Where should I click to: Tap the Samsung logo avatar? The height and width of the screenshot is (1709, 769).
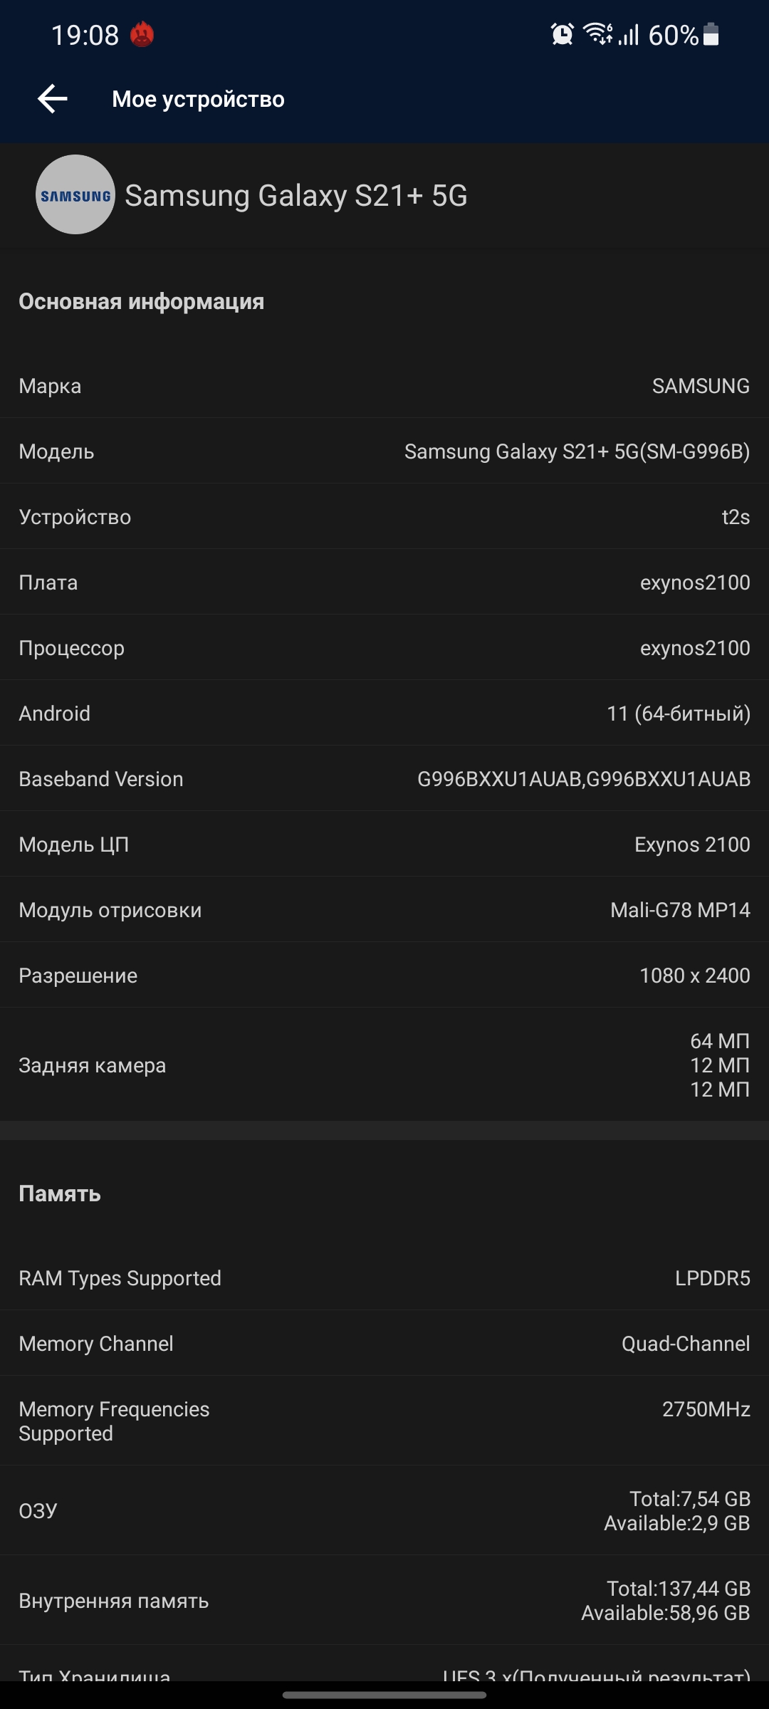click(x=75, y=194)
